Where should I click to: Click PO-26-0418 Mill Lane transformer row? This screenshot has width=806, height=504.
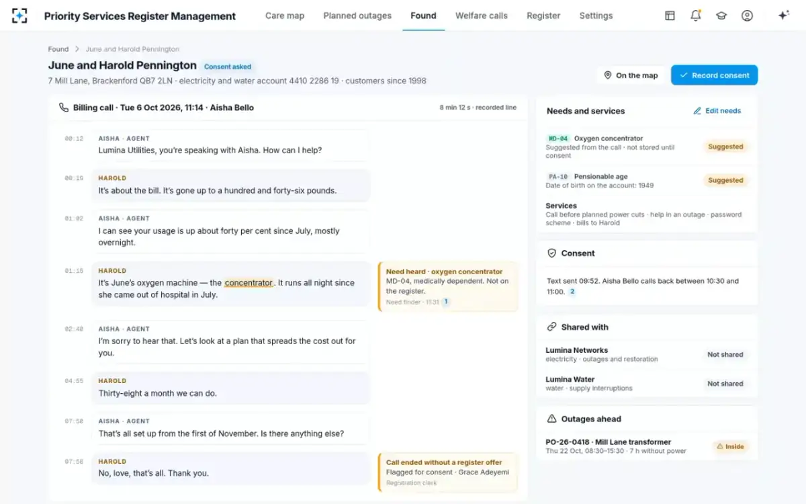pyautogui.click(x=647, y=446)
